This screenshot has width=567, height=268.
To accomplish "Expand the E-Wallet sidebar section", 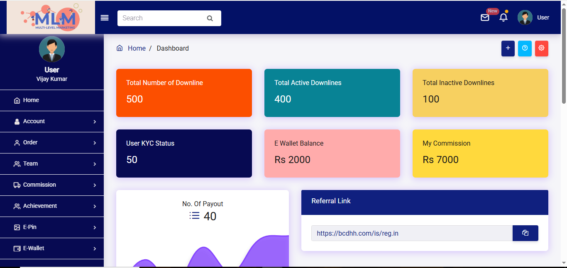I will click(52, 248).
